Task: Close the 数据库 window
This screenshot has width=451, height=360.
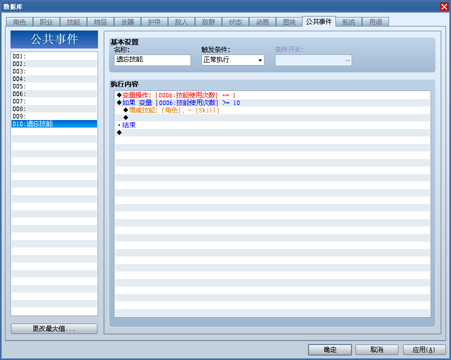Action: (444, 6)
